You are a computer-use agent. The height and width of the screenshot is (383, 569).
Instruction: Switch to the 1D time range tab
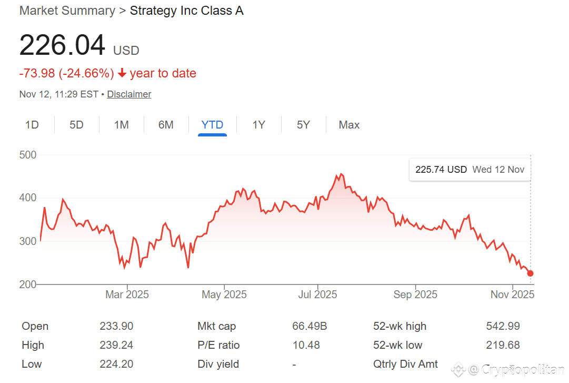[x=32, y=124]
